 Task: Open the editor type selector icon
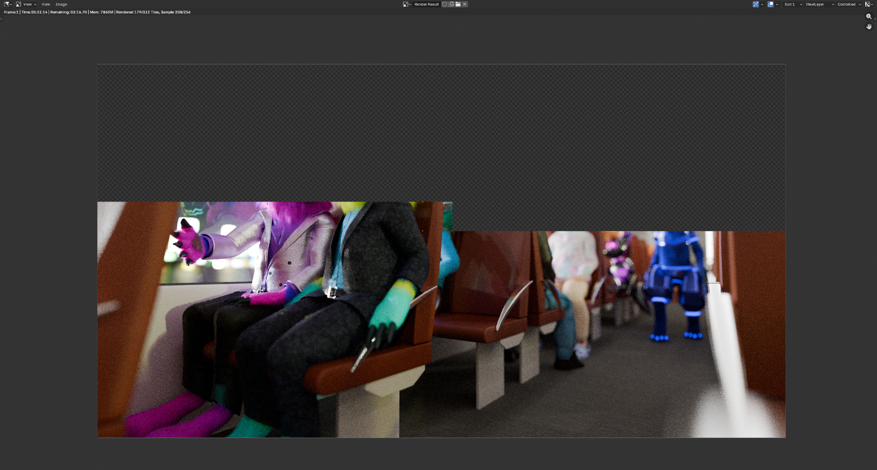click(x=7, y=4)
